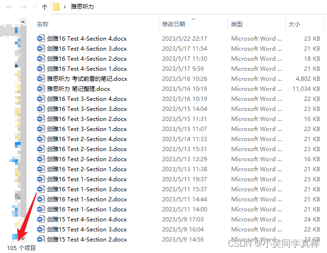Select Word icon of 雅思听力 考试前看的笔记.docx
The height and width of the screenshot is (253, 327).
(41, 78)
